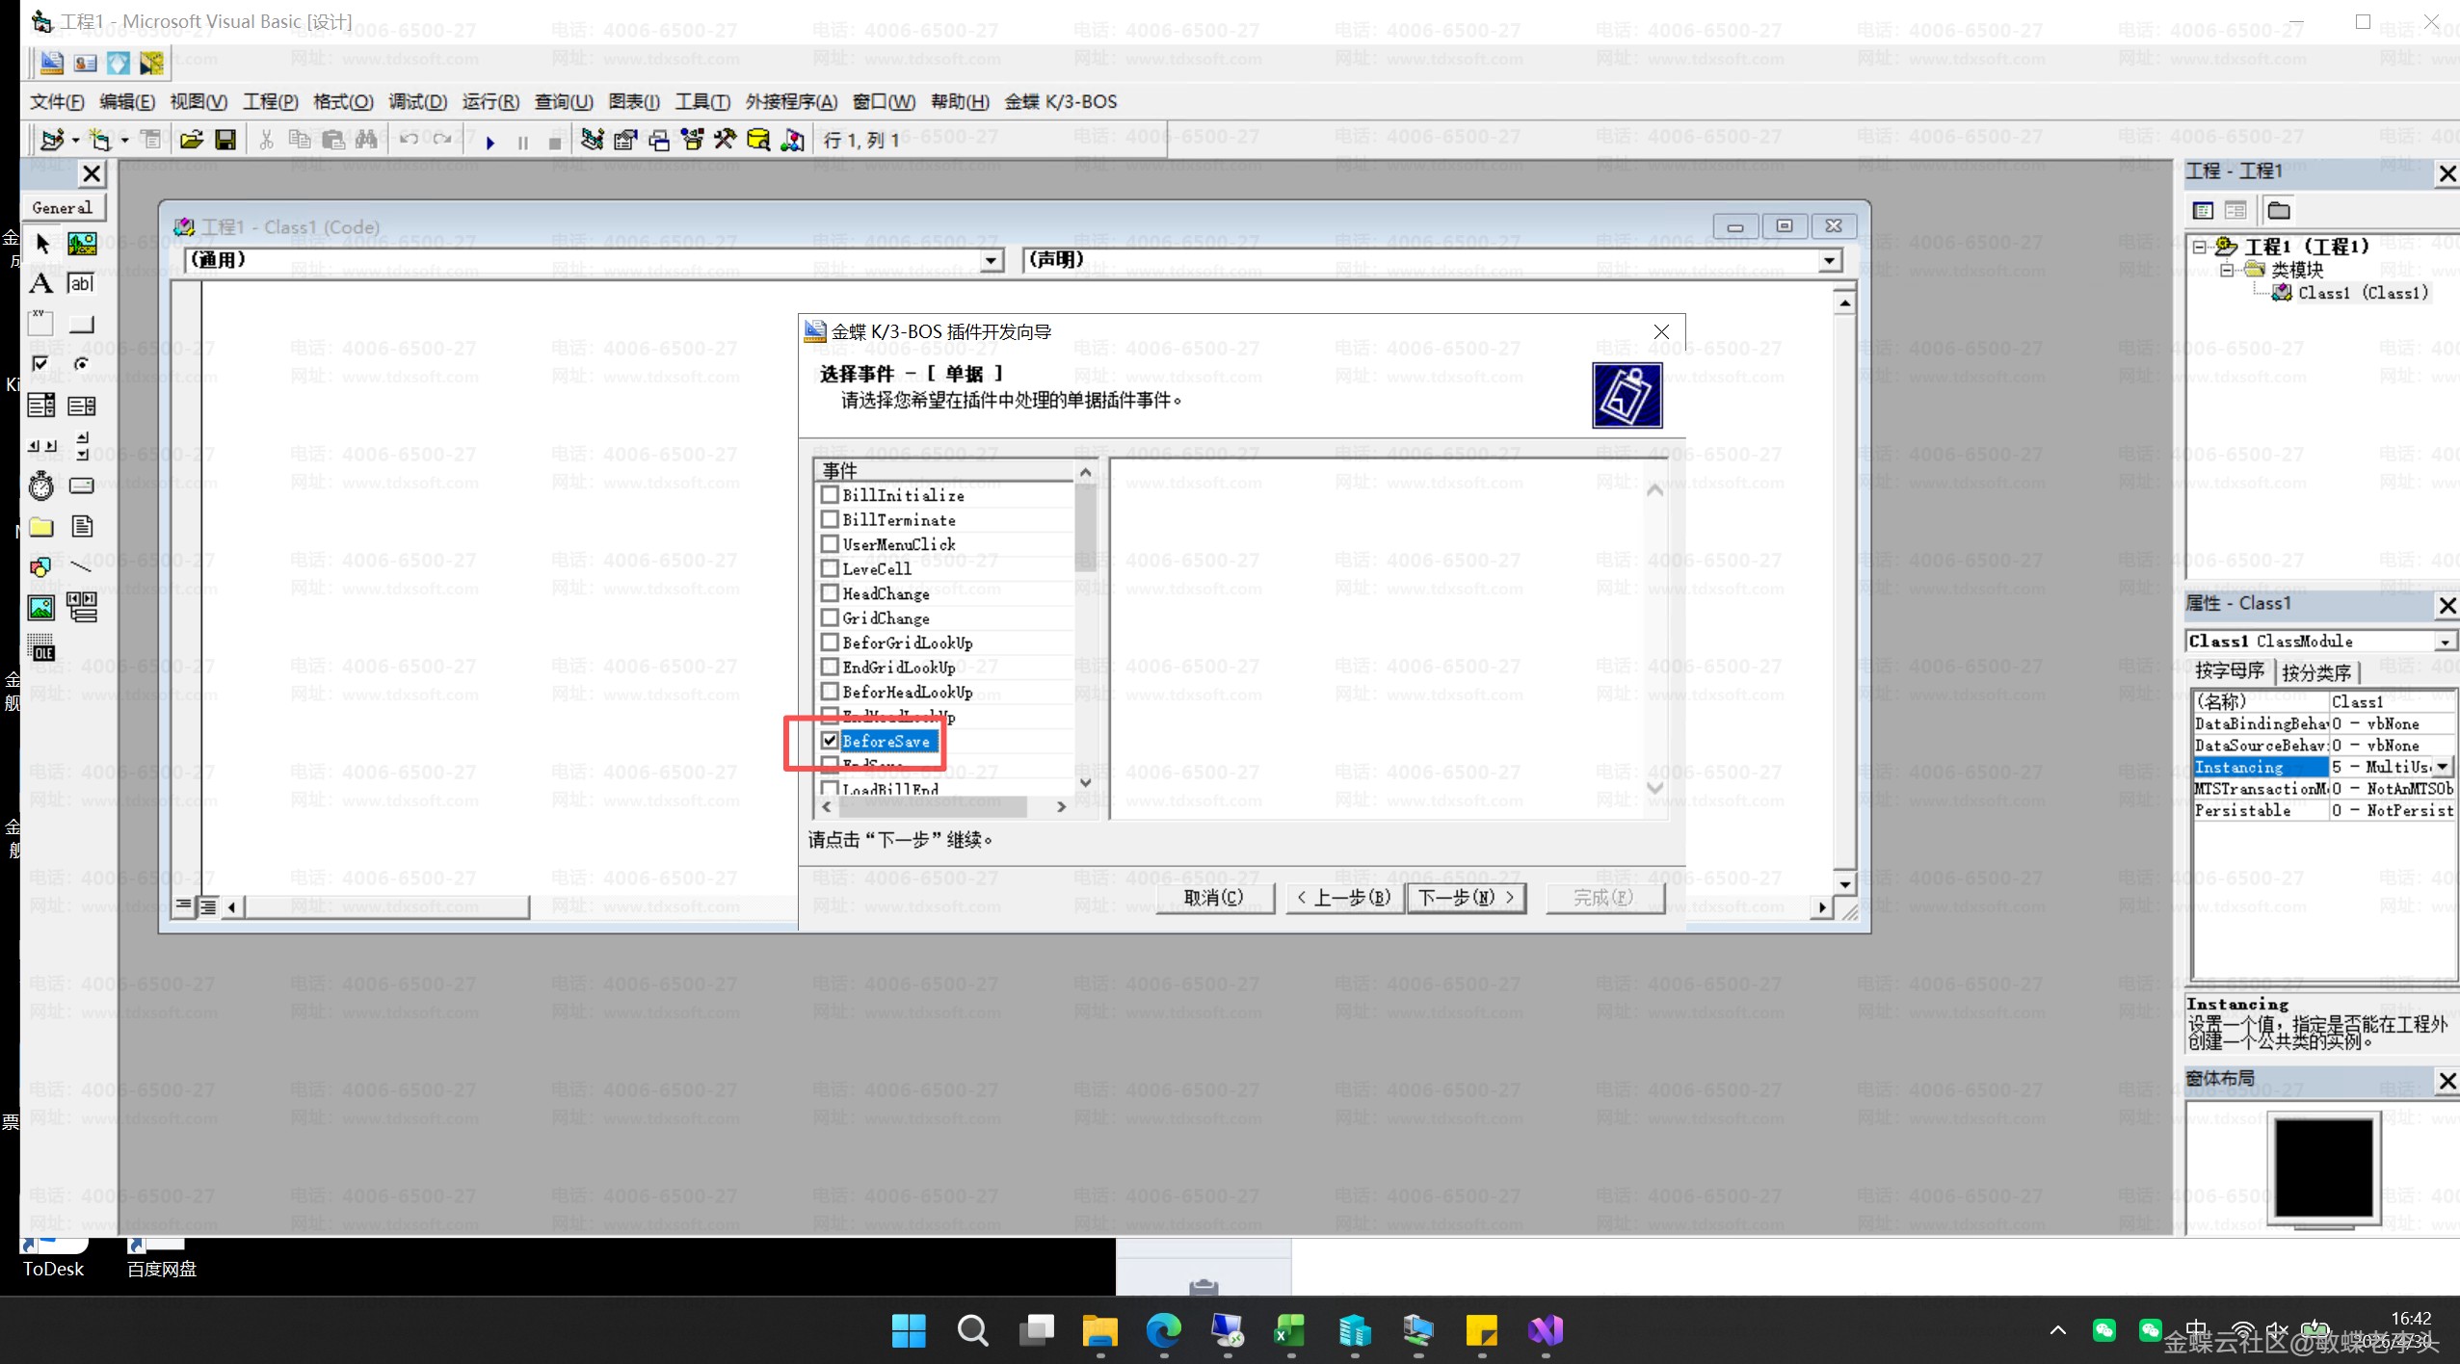Open the Add Project toolbar dropdown arrow

point(75,141)
